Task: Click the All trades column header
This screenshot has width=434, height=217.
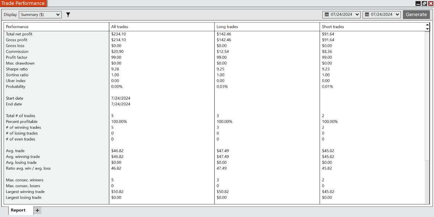Action: [120, 27]
